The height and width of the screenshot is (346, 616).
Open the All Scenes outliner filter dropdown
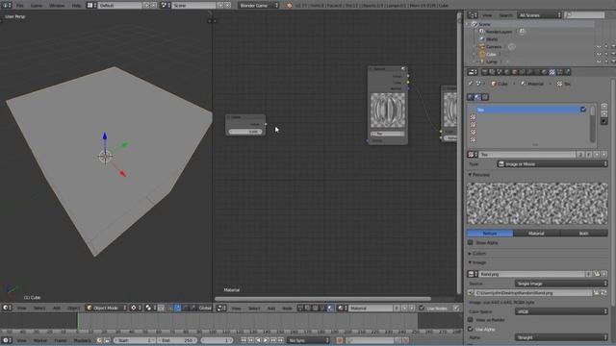tap(540, 15)
